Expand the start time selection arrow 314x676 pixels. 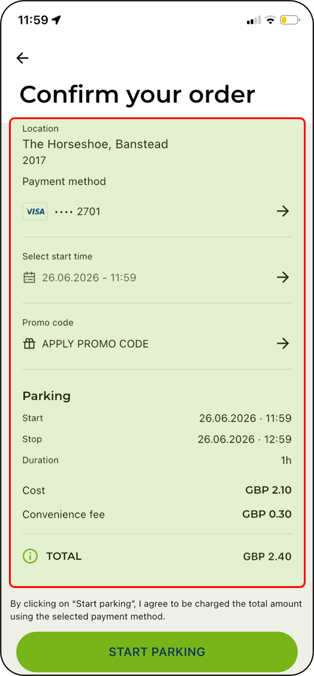[282, 277]
